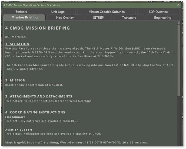This screenshot has width=186, height=149.
Task: Close the Tactical Operations Center window
Action: (x=178, y=5)
